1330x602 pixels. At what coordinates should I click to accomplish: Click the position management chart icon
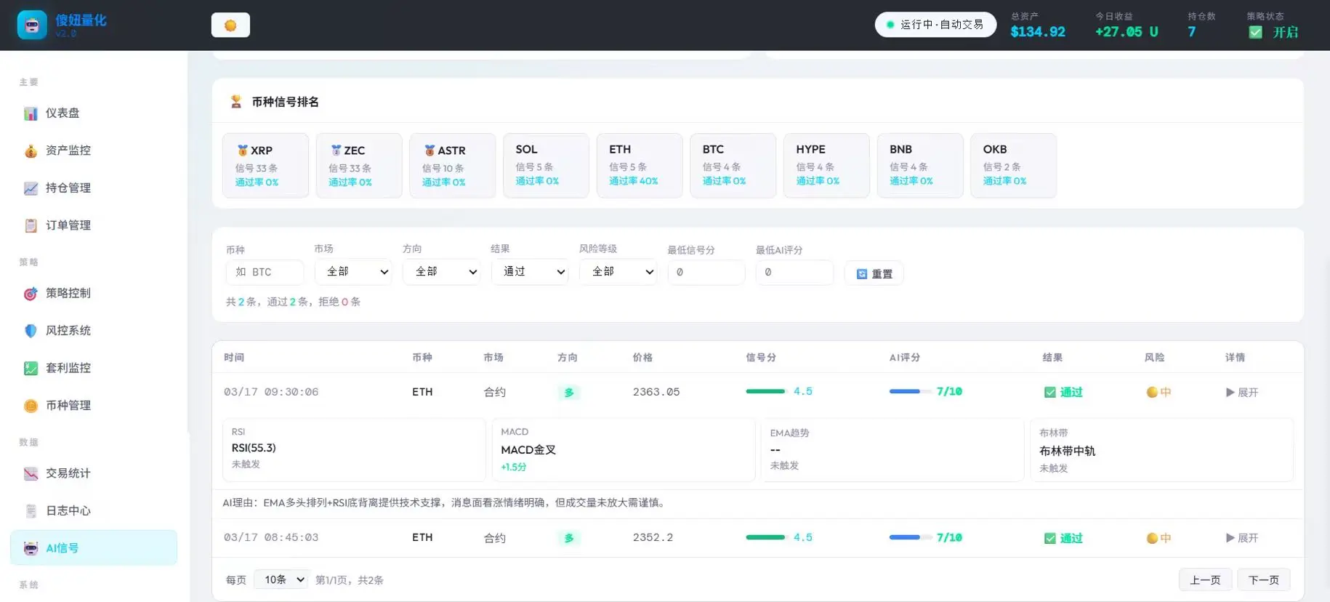pos(31,188)
